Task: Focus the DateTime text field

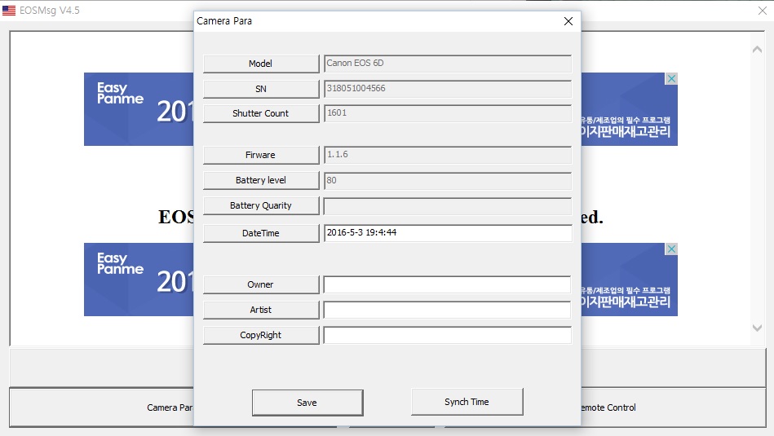Action: coord(447,233)
